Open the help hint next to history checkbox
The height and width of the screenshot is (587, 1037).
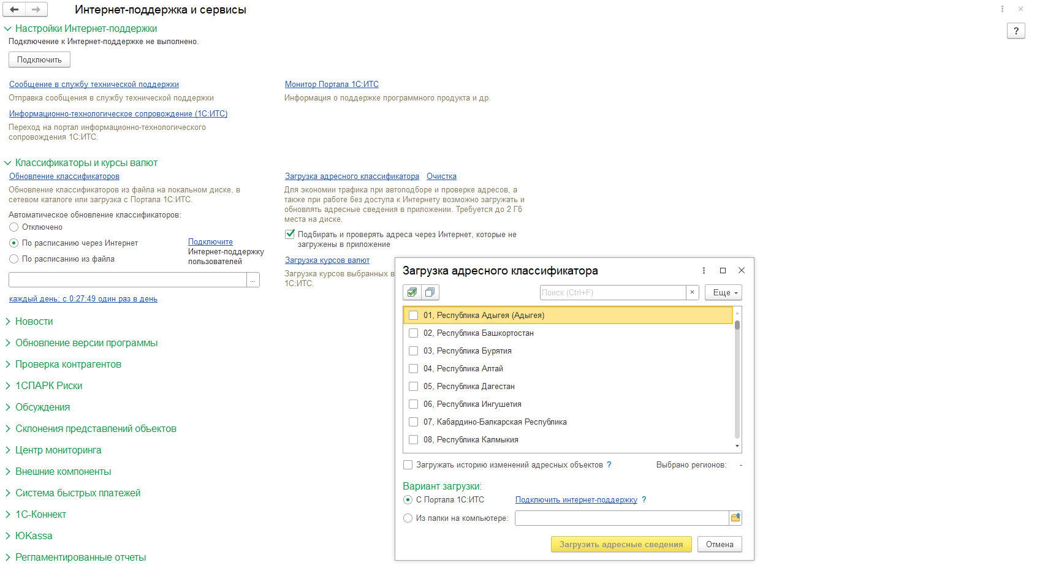[x=609, y=465]
